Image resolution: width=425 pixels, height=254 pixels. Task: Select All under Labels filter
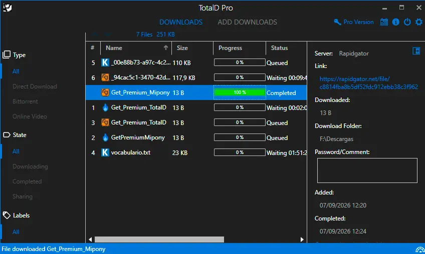[x=16, y=232]
